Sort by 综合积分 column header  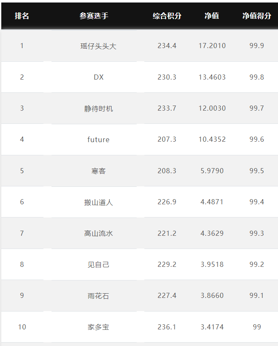167,16
